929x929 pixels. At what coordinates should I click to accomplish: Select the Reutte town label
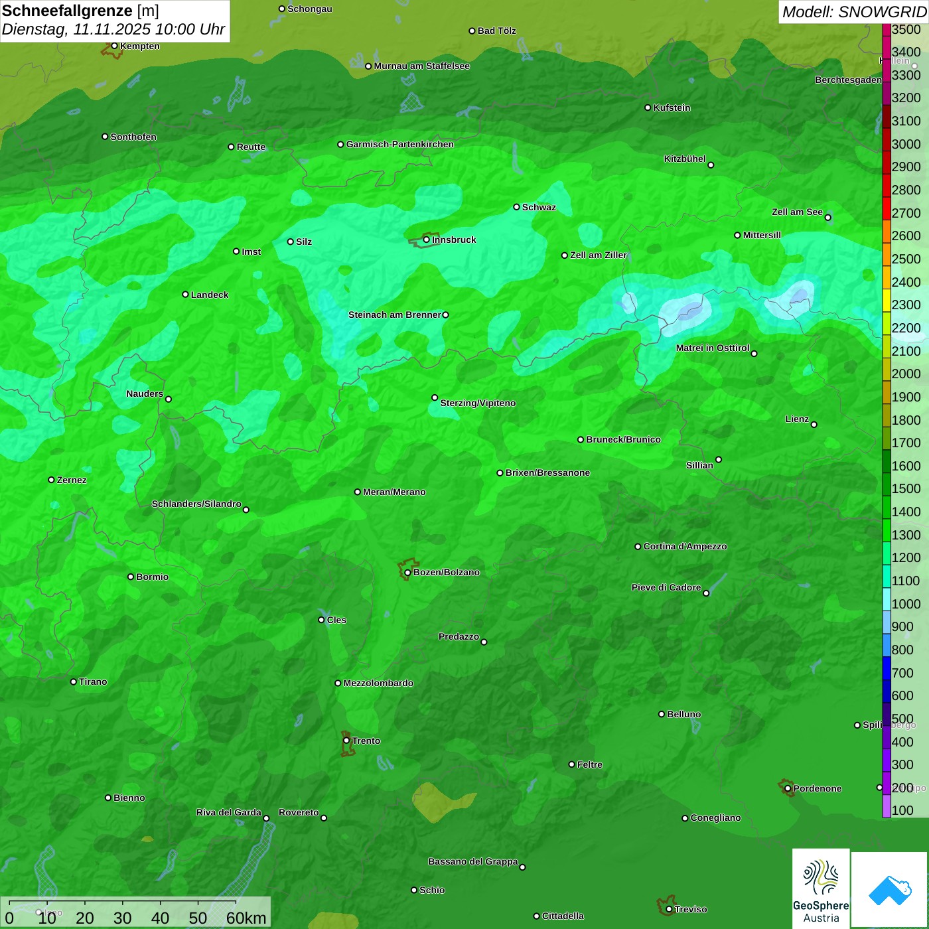click(x=251, y=147)
